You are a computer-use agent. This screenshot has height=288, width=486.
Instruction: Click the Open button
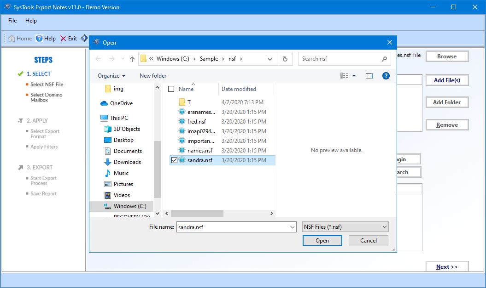[322, 241]
